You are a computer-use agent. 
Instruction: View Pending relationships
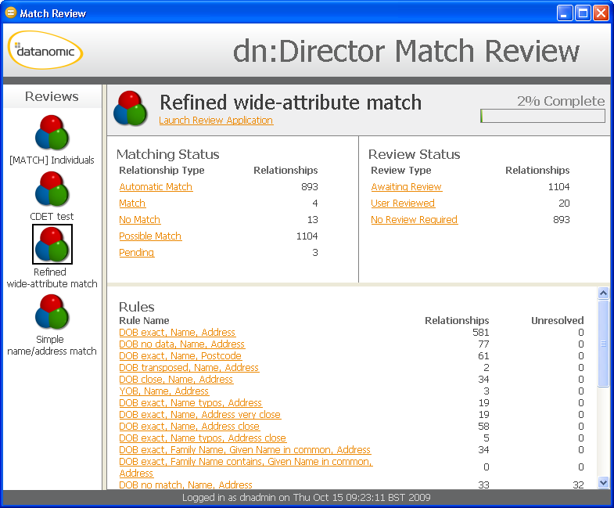tap(136, 253)
